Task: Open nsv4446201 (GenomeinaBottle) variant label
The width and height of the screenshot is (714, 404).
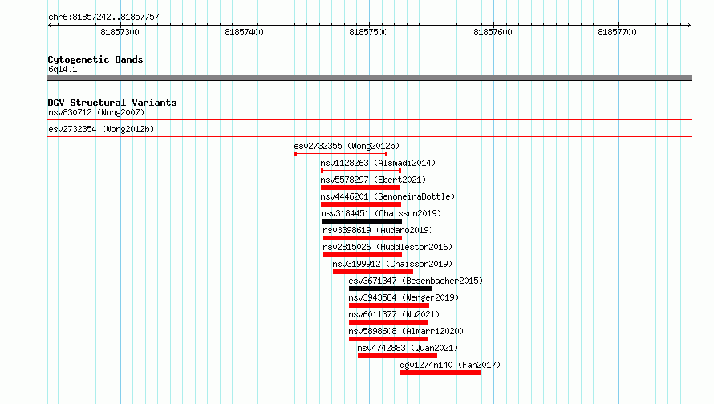Action: click(387, 196)
